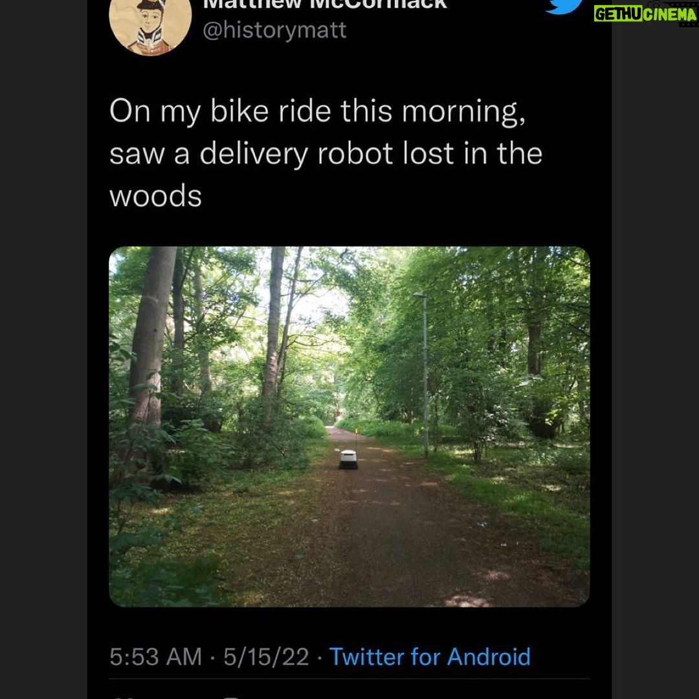Click the divider line below the timestamp

349,679
